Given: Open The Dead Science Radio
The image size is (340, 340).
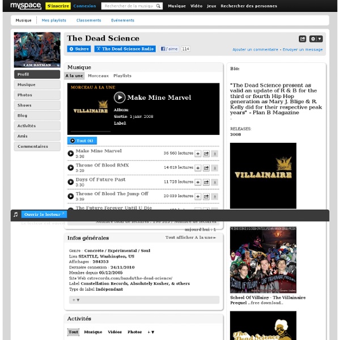Looking at the screenshot, I should [x=125, y=49].
